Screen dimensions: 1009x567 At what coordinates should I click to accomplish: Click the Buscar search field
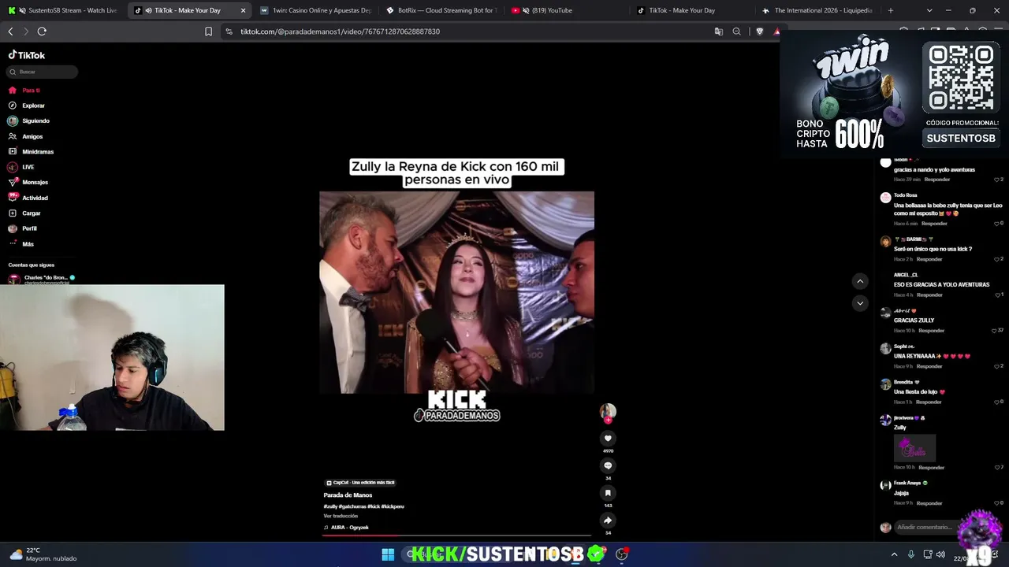click(43, 72)
